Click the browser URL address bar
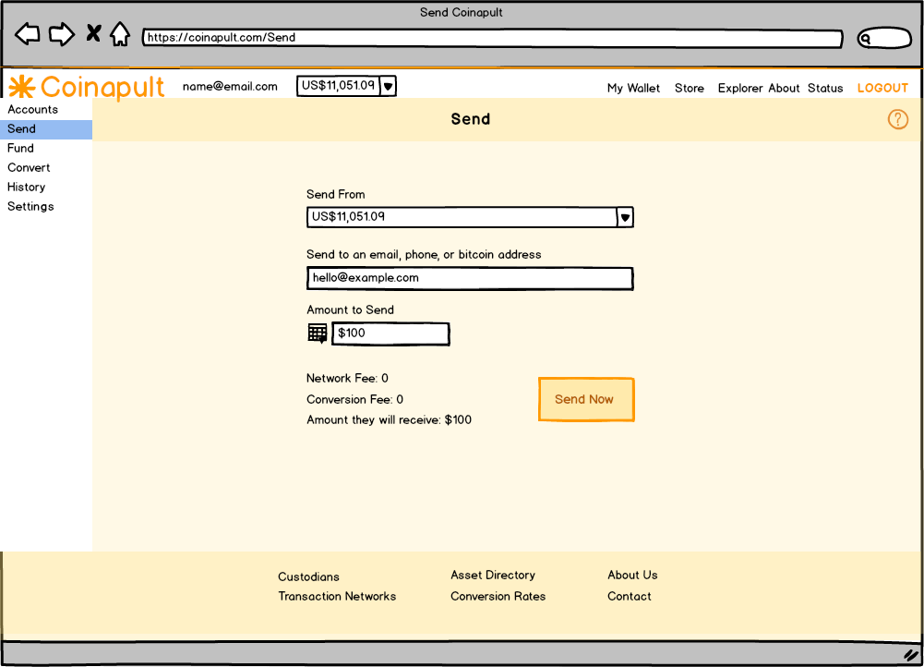The image size is (924, 667). point(492,39)
